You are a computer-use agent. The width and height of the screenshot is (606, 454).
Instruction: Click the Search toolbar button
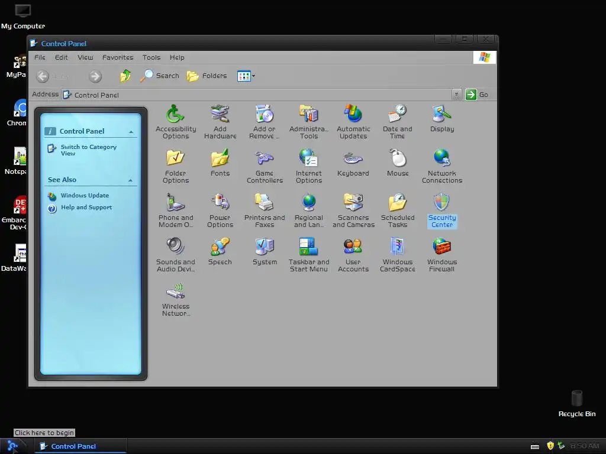click(159, 76)
